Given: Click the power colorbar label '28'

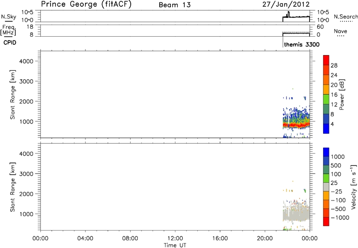Looking at the screenshot, I should 334,65.
